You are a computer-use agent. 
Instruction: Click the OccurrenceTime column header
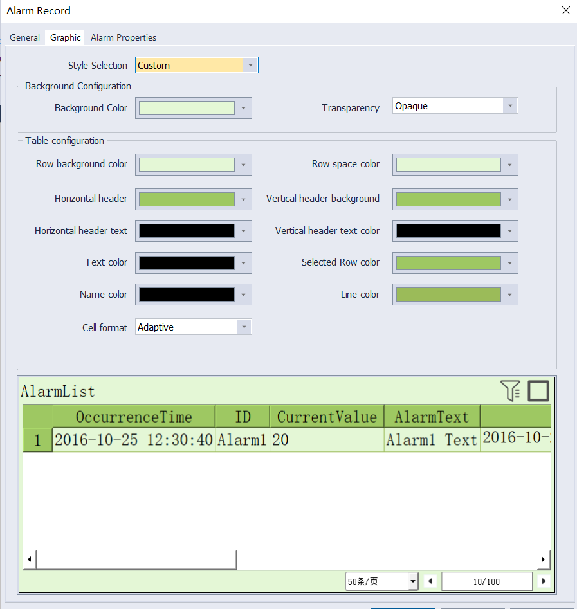pyautogui.click(x=134, y=417)
